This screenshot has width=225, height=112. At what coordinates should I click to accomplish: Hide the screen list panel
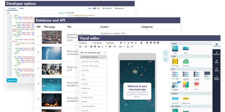pyautogui.click(x=104, y=53)
